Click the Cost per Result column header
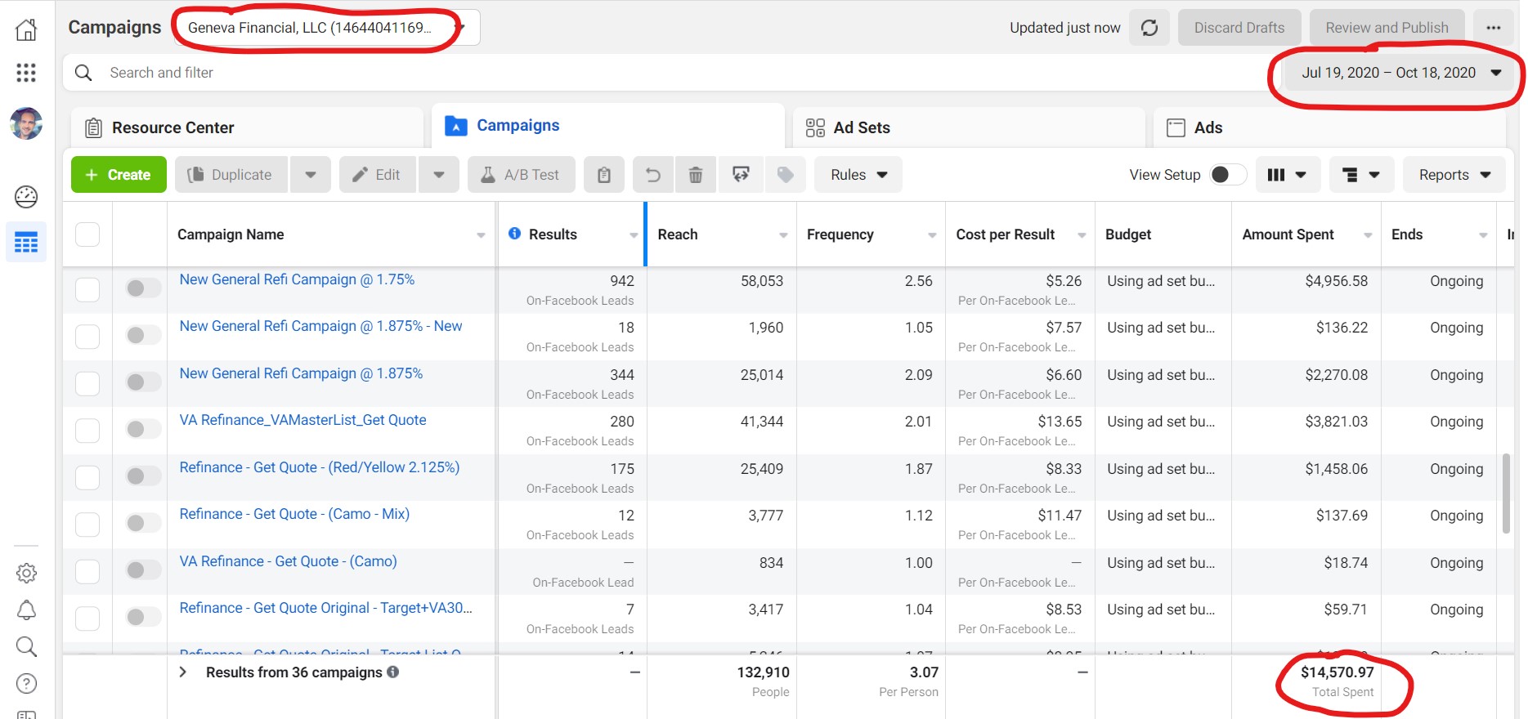 (1019, 234)
